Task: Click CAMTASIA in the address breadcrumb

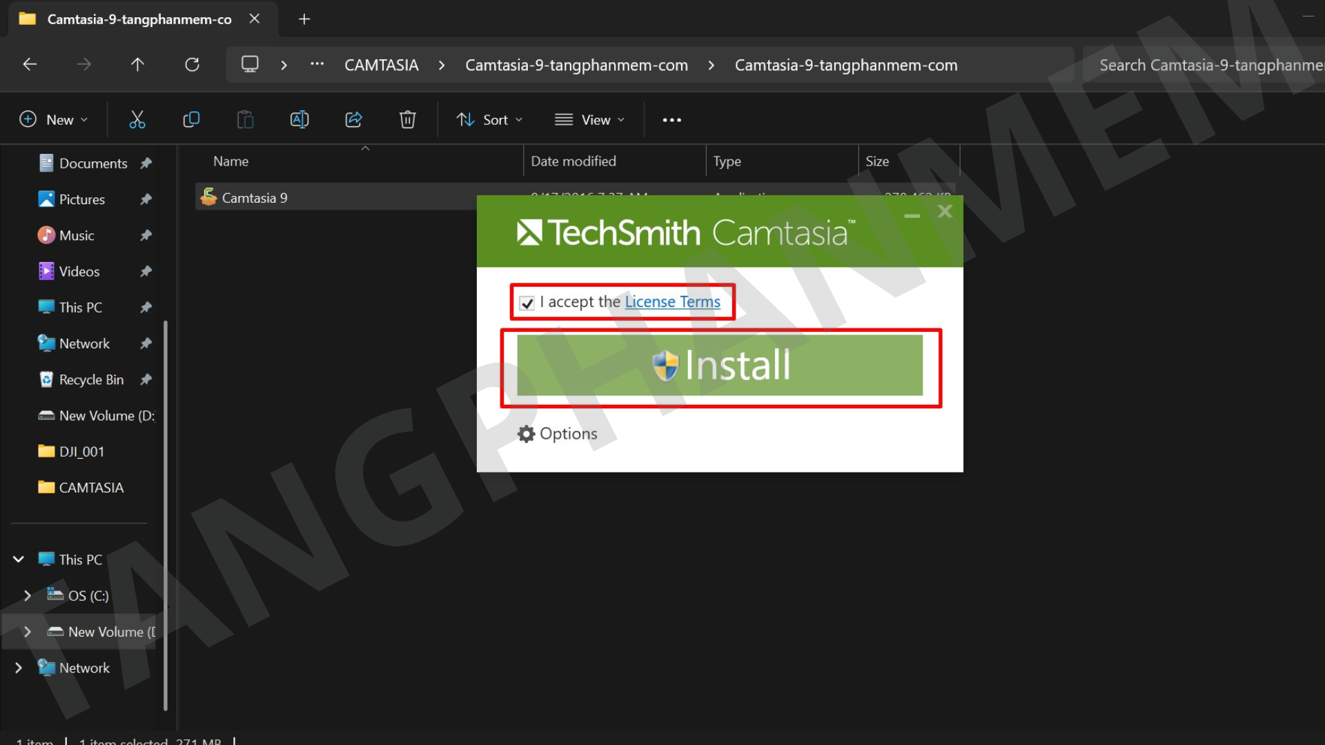Action: click(x=382, y=66)
